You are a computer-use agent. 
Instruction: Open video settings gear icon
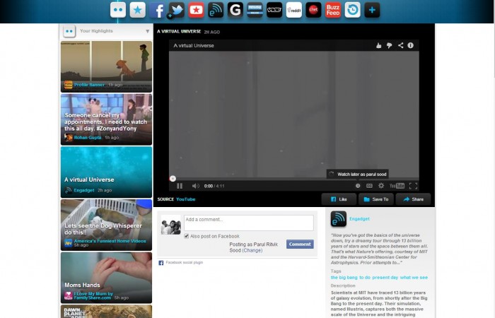pyautogui.click(x=381, y=186)
